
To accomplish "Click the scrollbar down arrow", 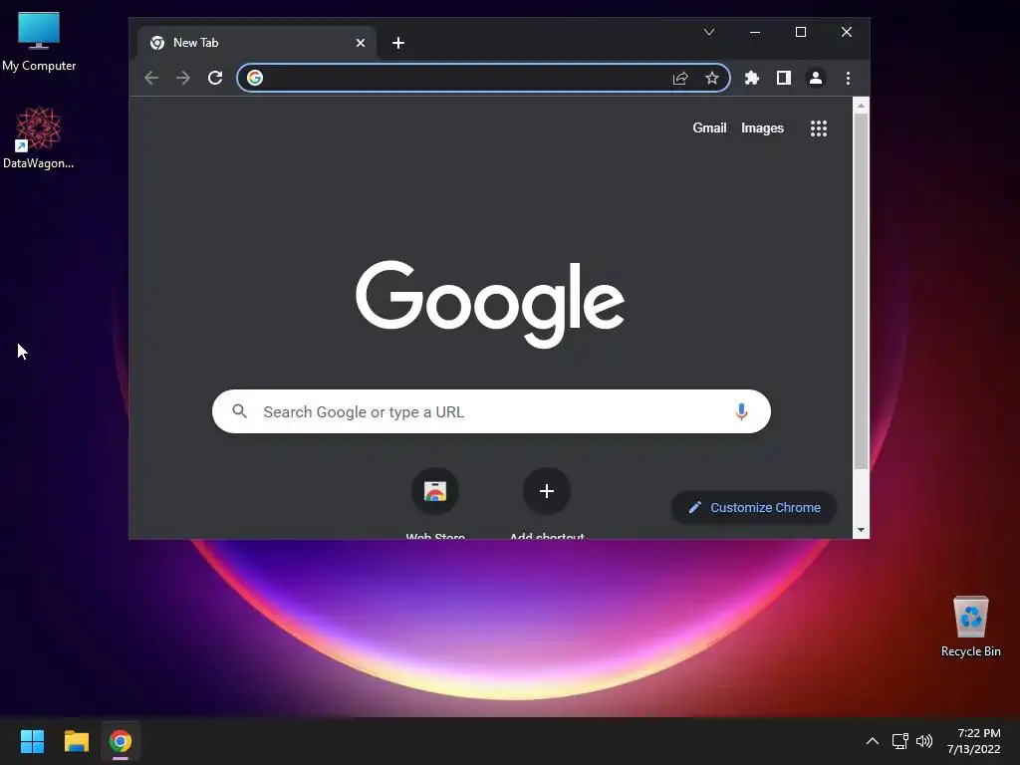I will tap(861, 530).
